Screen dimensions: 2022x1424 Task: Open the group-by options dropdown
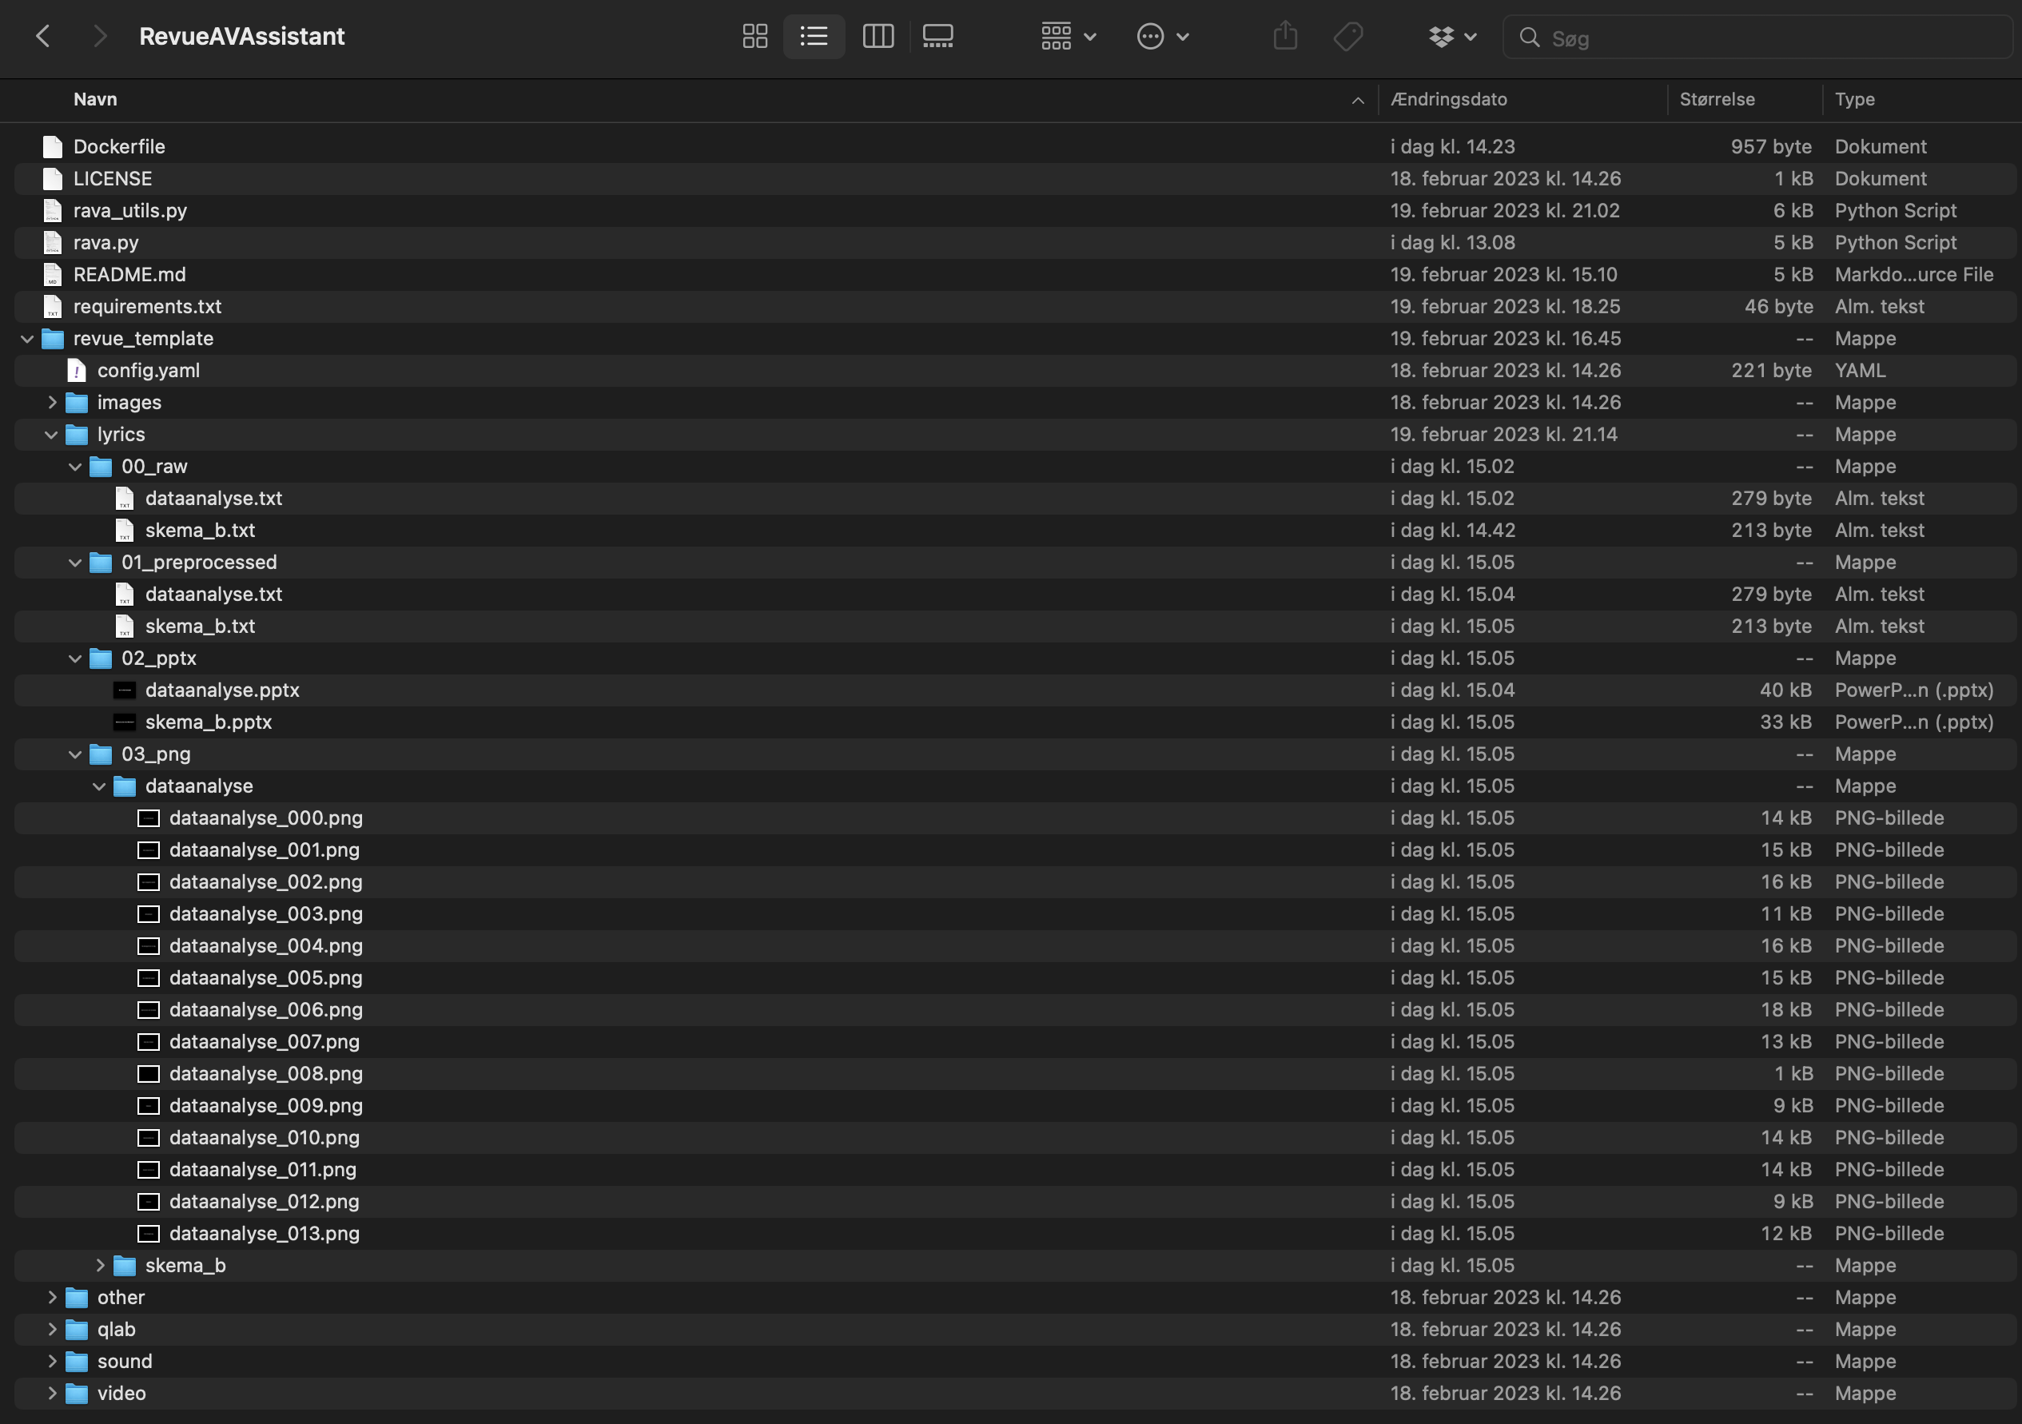pos(1068,36)
